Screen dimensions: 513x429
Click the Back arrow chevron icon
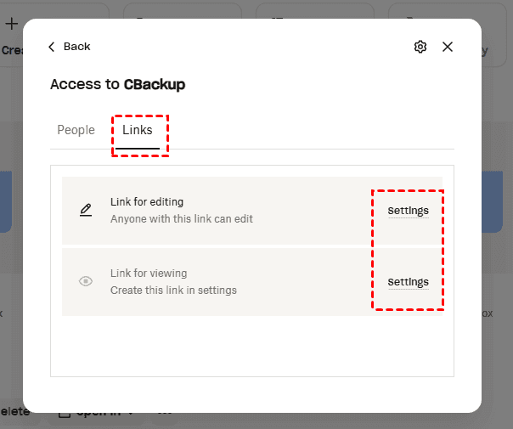click(x=52, y=47)
